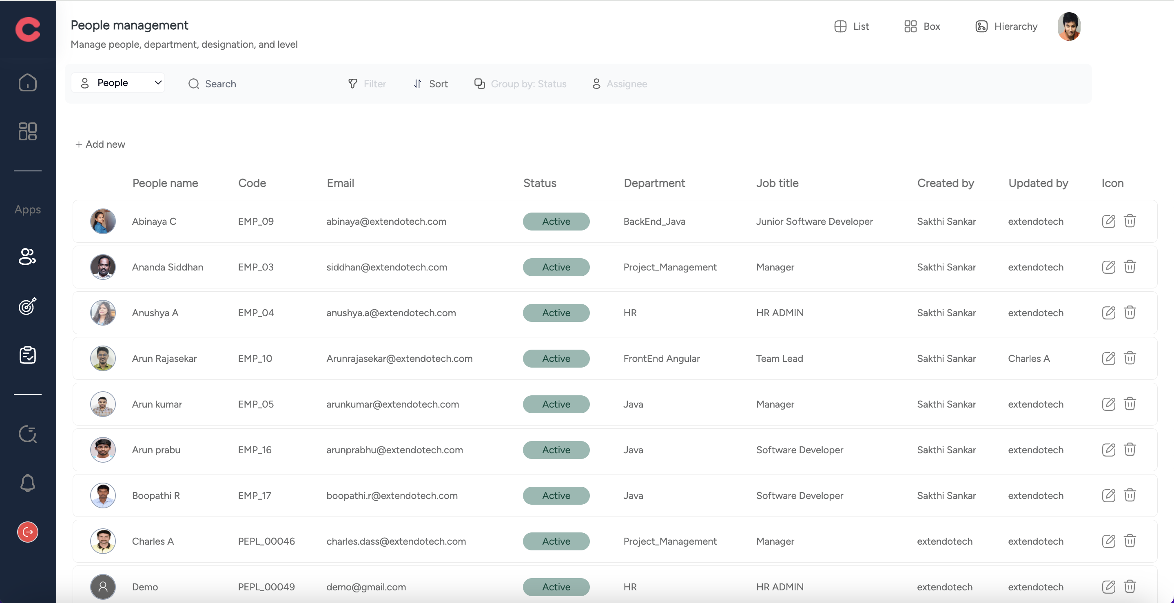The height and width of the screenshot is (603, 1174).
Task: Edit the Arun Rajasekar record
Action: coord(1108,358)
